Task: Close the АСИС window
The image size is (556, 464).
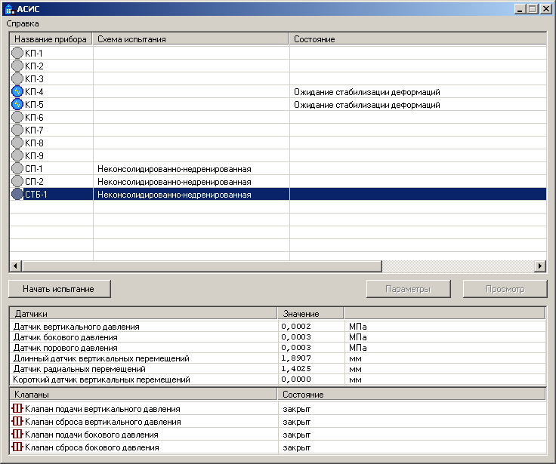Action: (545, 9)
